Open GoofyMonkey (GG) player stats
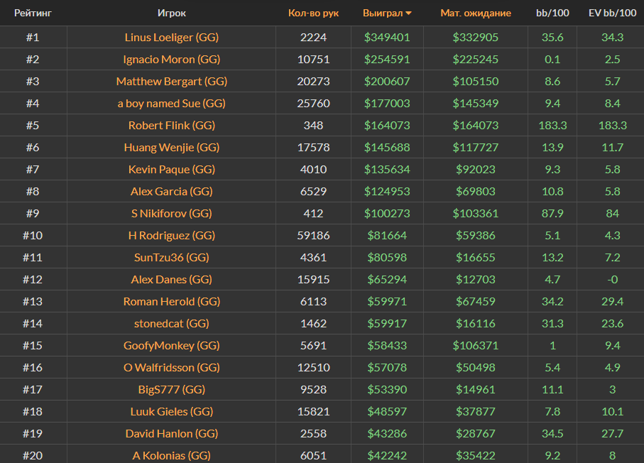The width and height of the screenshot is (644, 463). [171, 346]
